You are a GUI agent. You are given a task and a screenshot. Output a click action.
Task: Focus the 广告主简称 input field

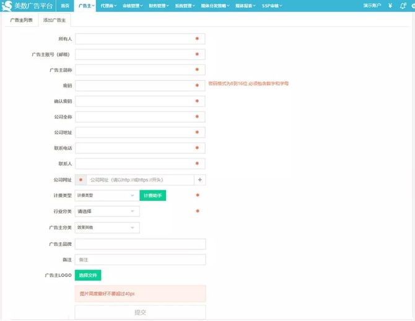coord(140,70)
